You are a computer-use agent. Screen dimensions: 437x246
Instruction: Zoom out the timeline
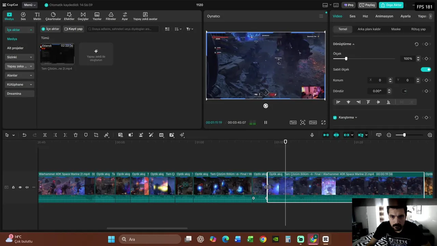tap(389, 135)
